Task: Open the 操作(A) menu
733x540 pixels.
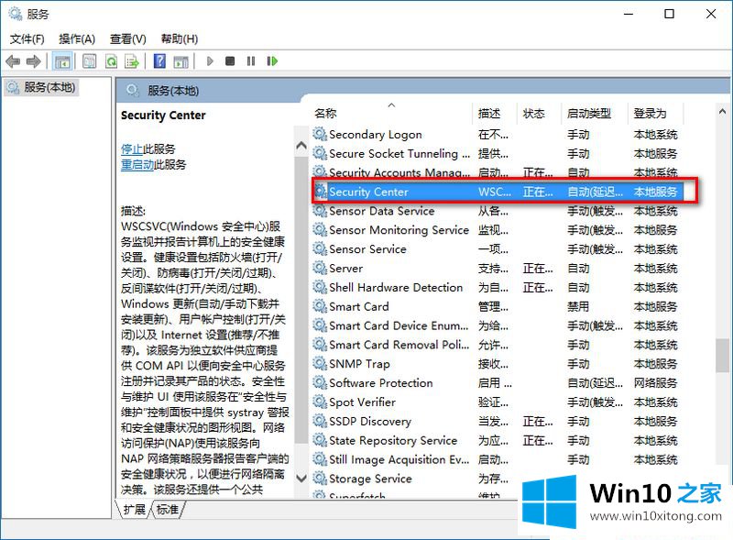Action: (x=77, y=39)
